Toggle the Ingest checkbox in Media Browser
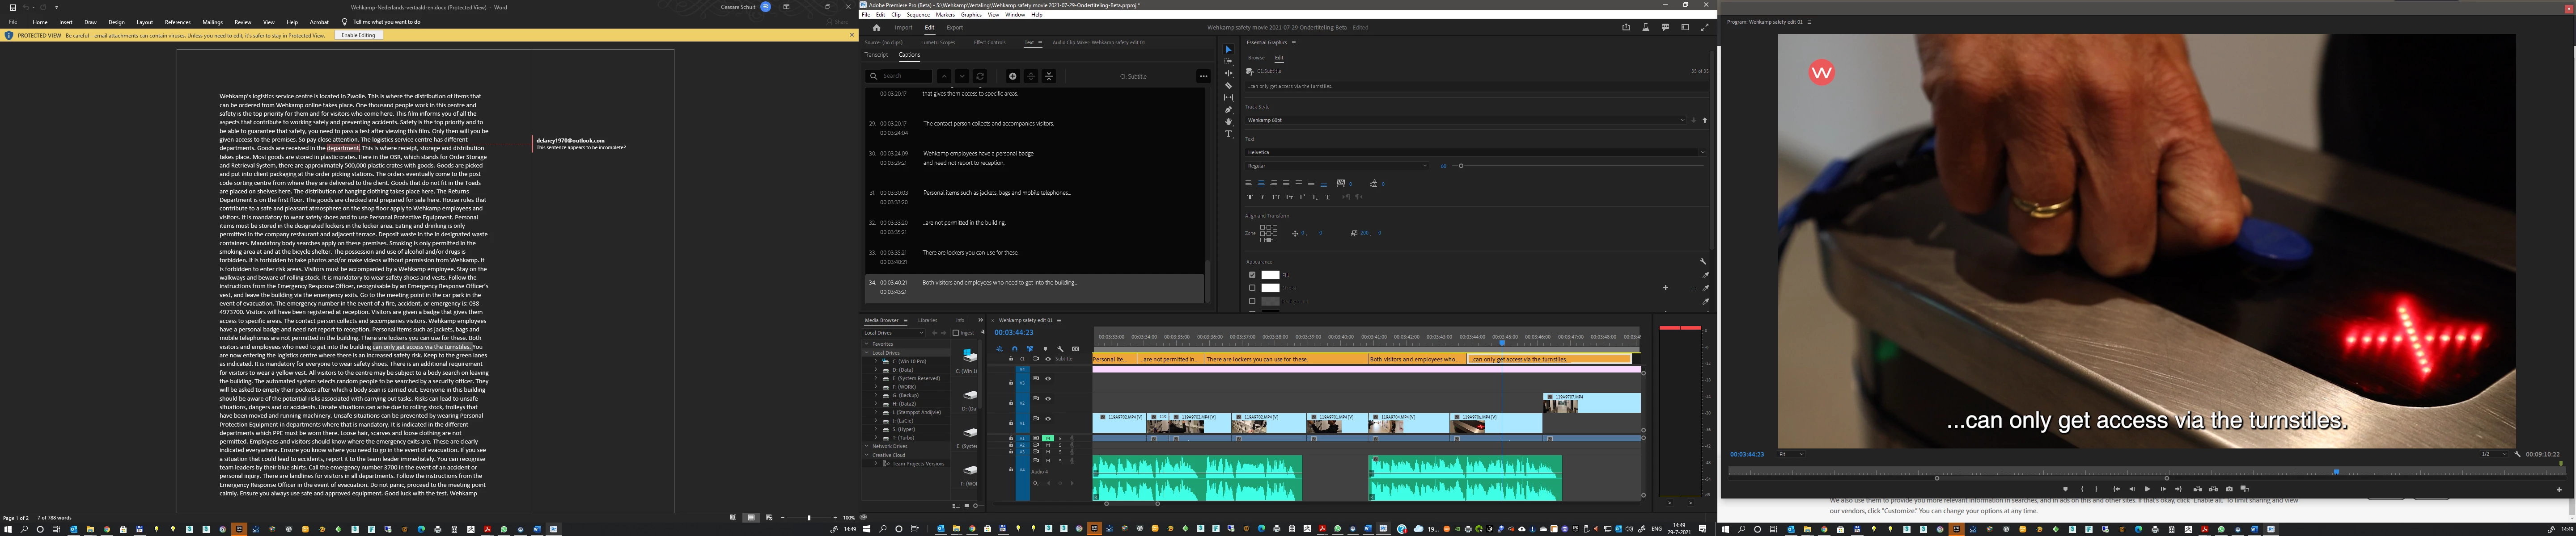The image size is (2576, 536). pyautogui.click(x=956, y=332)
